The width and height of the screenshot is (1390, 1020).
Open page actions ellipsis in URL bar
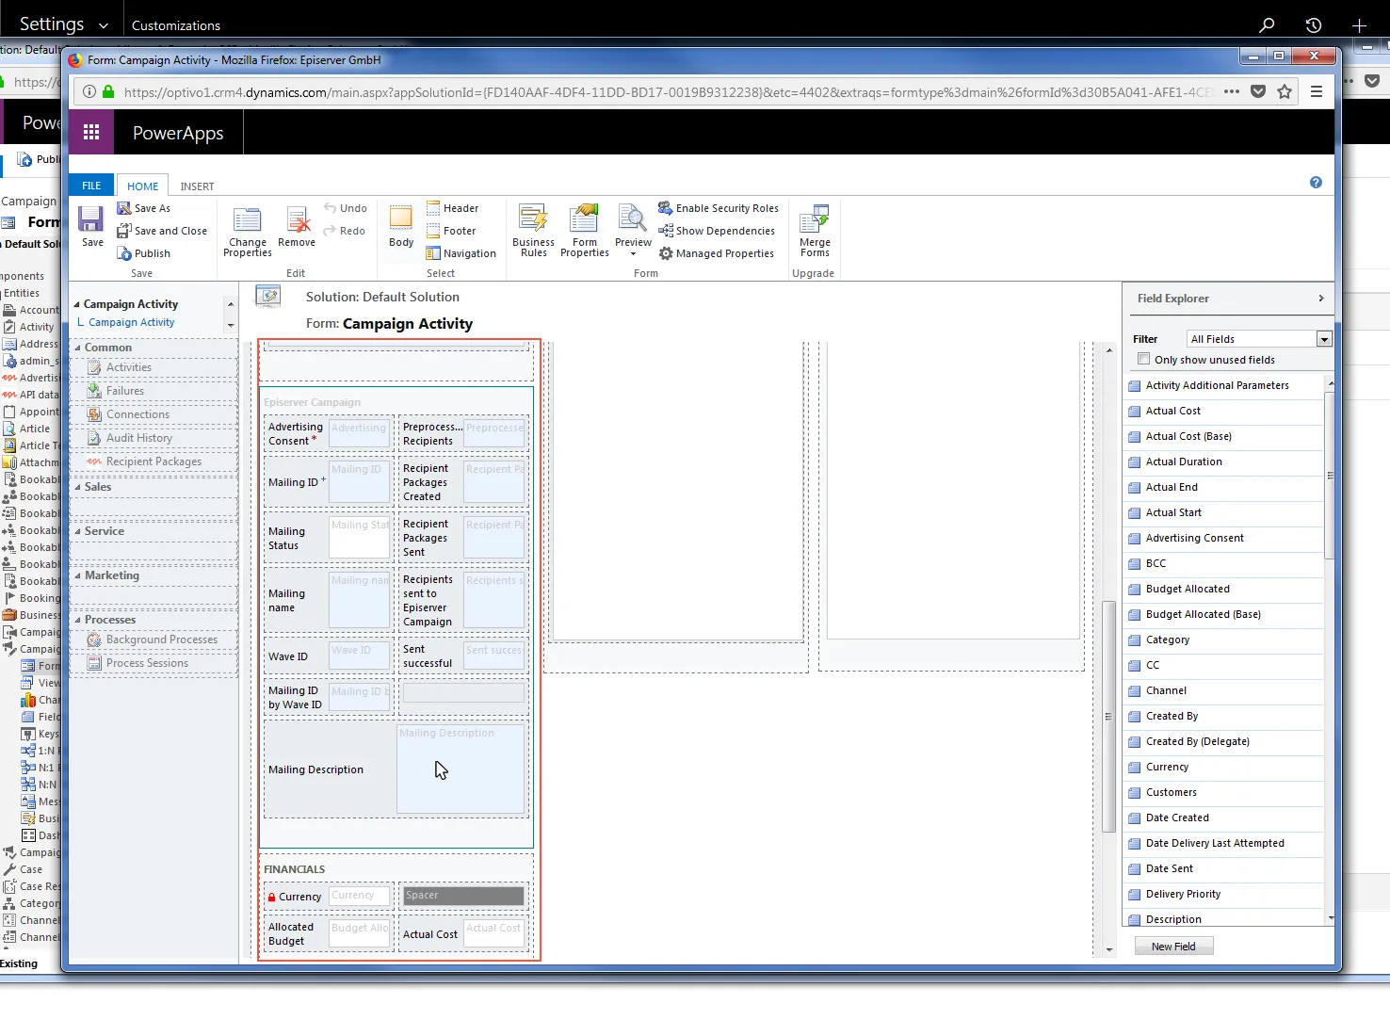point(1232,91)
